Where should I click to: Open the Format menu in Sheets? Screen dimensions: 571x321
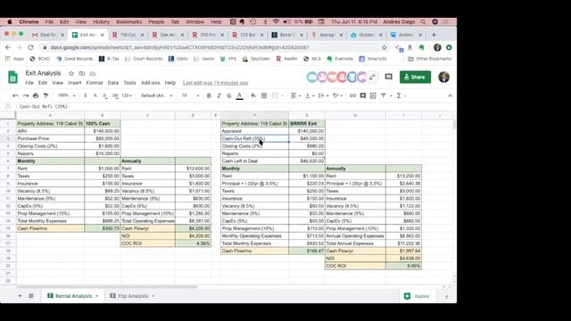coord(95,83)
